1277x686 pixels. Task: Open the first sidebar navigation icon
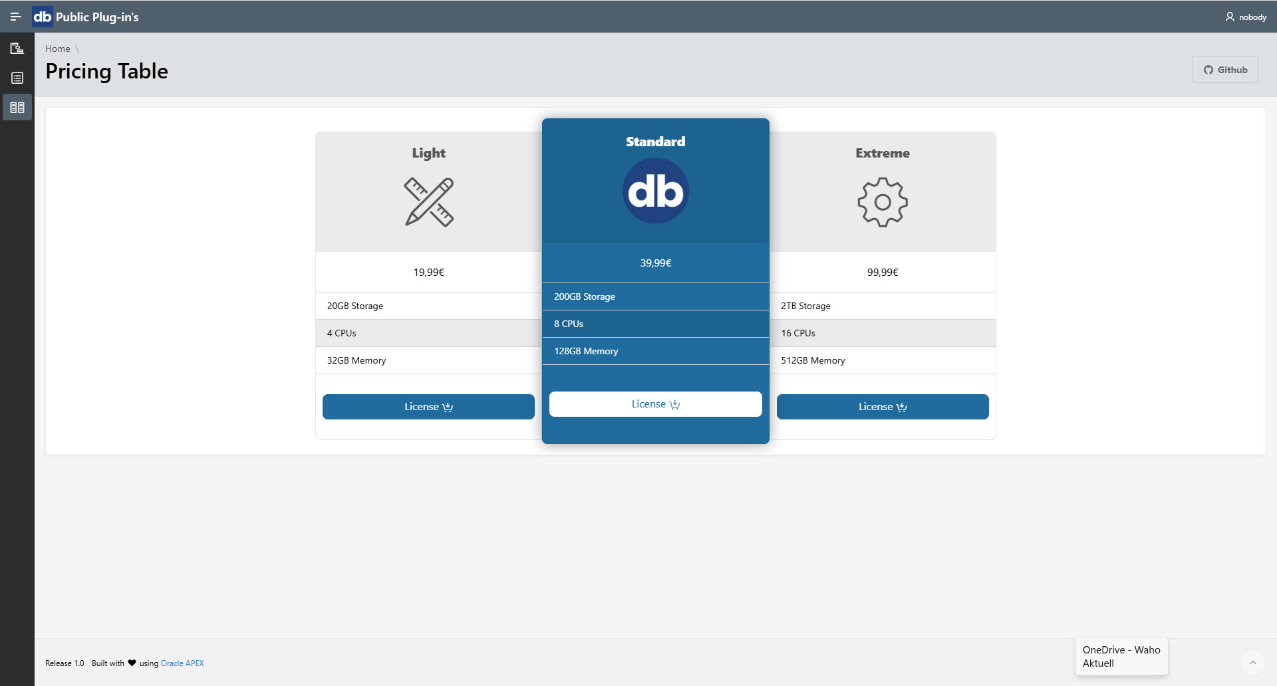[17, 49]
